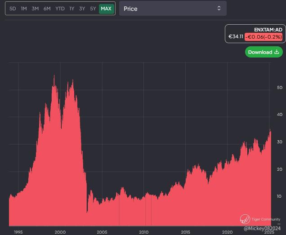Choose the 3M range option
This screenshot has width=286, height=235.
click(35, 9)
